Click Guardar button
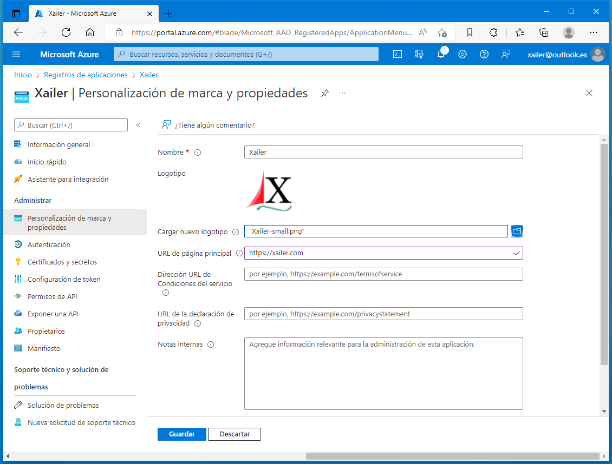Screen dimensions: 612x464 182,434
